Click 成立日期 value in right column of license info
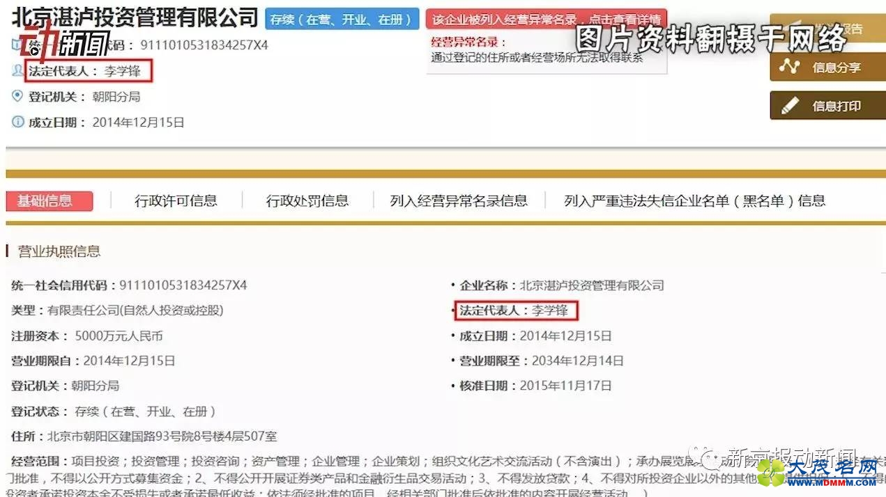Screen dimensions: 886x497 tap(565, 336)
